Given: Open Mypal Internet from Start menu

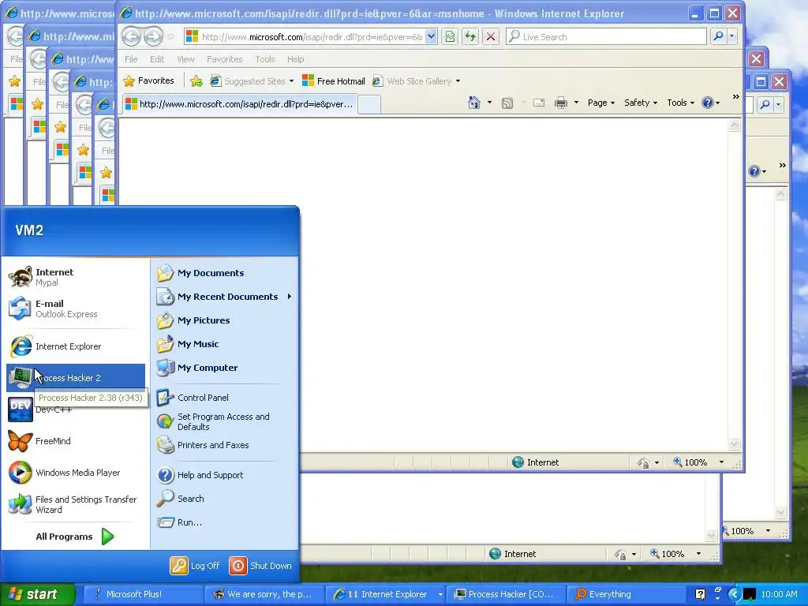Looking at the screenshot, I should pyautogui.click(x=75, y=277).
